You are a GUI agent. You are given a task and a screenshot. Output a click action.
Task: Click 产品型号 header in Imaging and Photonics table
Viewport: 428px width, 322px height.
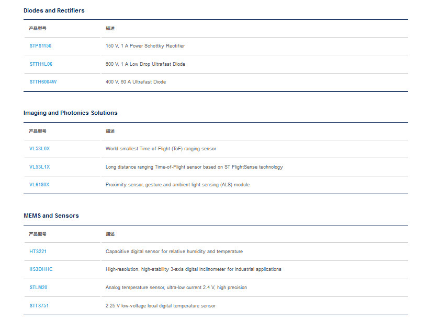click(38, 131)
